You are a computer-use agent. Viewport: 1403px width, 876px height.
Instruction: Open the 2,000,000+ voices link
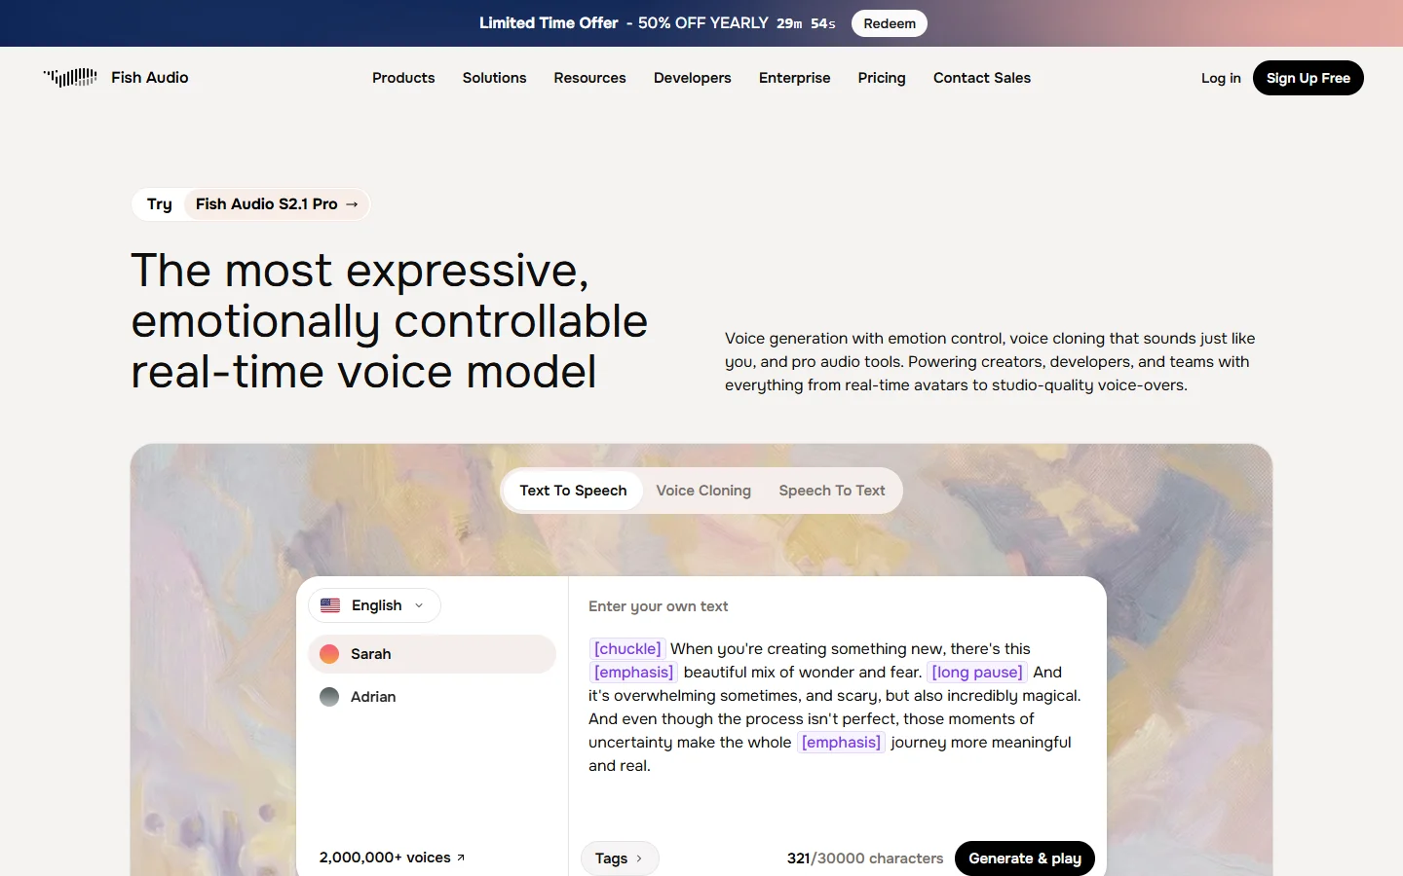[x=392, y=858]
